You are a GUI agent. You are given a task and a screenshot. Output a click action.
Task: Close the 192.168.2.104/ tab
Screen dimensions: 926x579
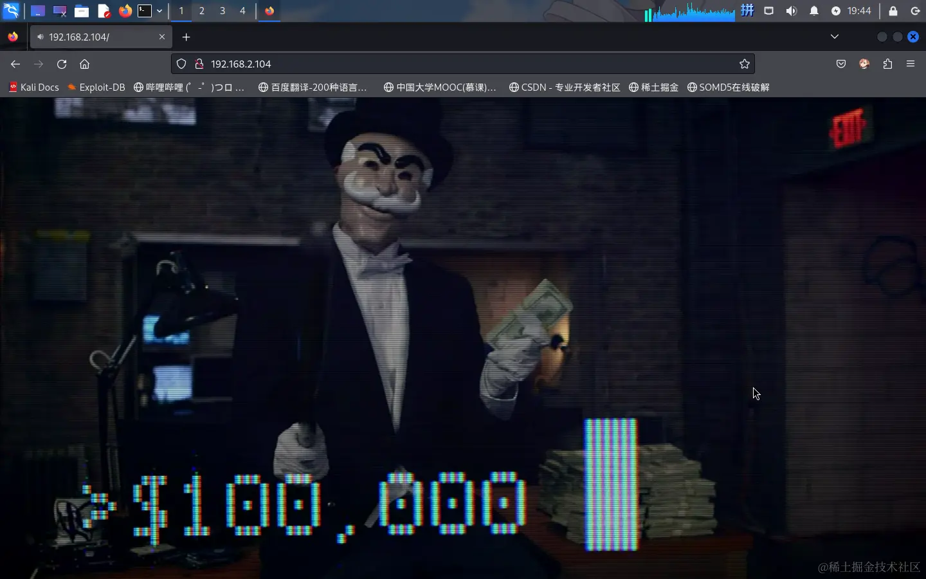tap(162, 37)
